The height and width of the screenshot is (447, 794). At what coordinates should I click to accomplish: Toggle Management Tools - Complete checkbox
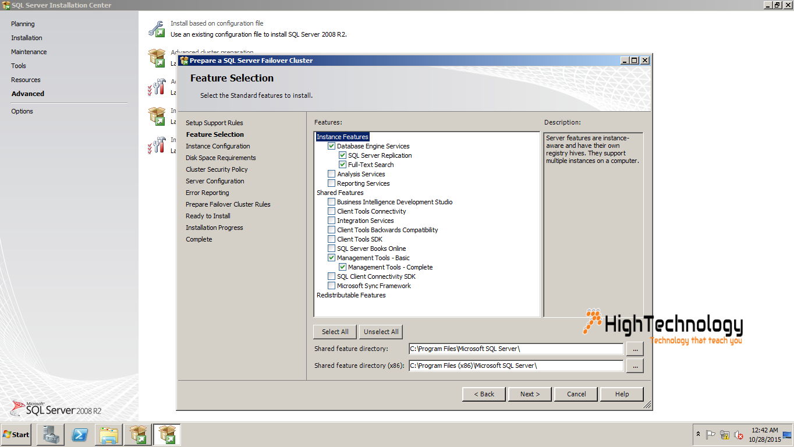click(343, 267)
